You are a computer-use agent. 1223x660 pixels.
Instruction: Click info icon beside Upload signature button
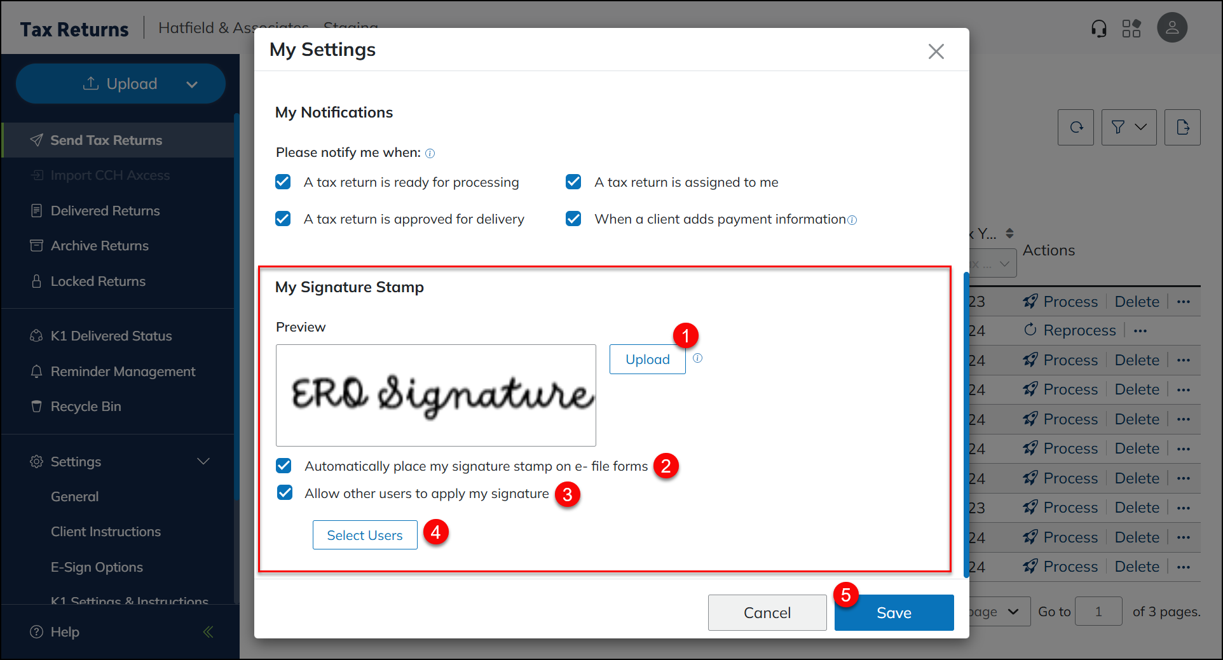point(697,358)
